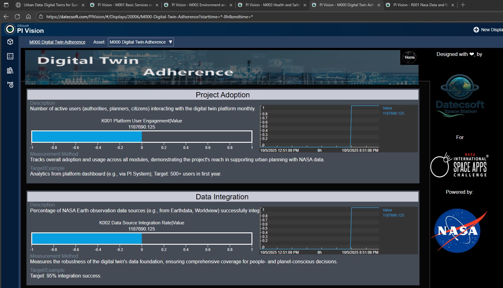Open the Assets cube icon in sidebar
Viewport: 503px width, 288px height.
click(10, 42)
